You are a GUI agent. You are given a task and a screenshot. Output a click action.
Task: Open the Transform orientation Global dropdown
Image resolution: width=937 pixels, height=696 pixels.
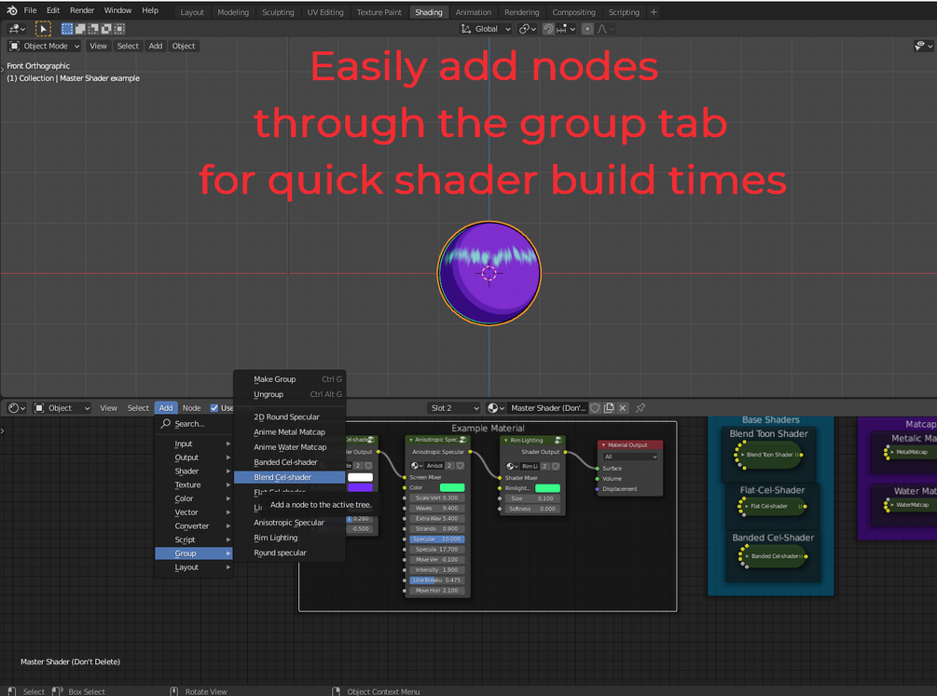486,29
